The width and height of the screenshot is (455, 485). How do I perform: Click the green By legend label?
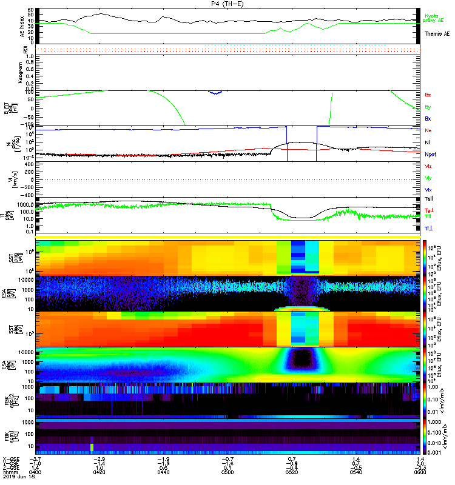[x=428, y=107]
